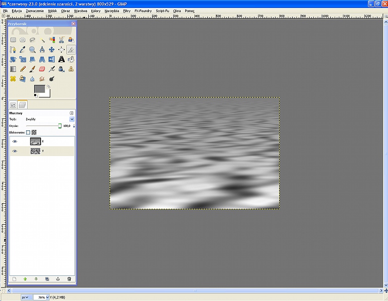388x301 pixels.
Task: Toggle visibility of layer Y
Action: pos(15,151)
